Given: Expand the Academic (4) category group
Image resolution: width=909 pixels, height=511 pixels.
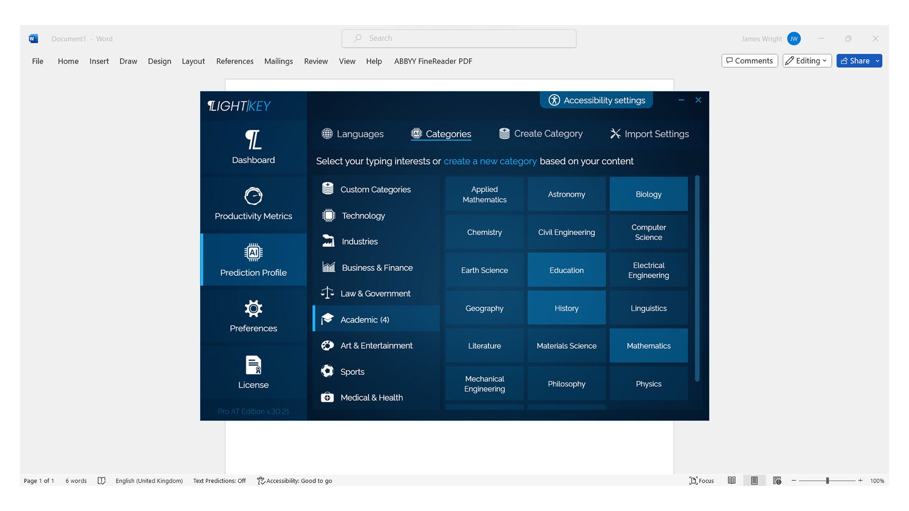Looking at the screenshot, I should pos(365,319).
